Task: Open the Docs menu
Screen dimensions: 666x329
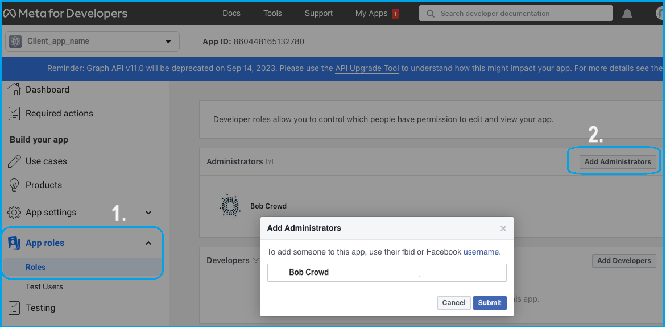Action: click(x=231, y=13)
